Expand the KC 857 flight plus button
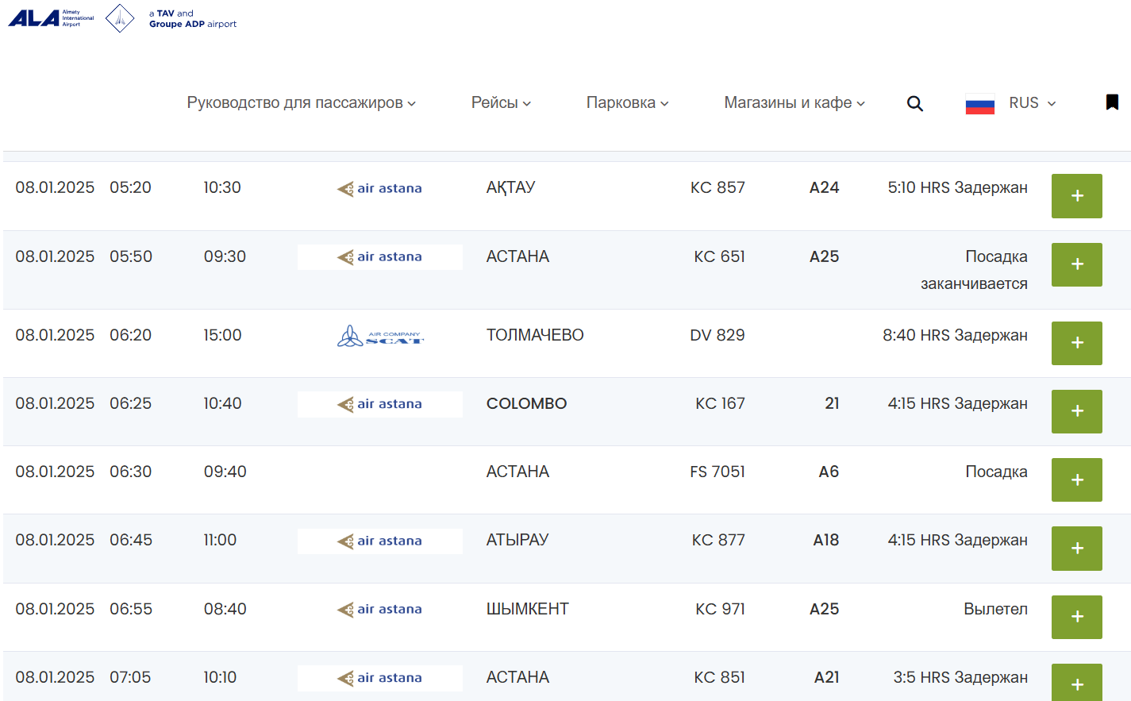This screenshot has height=701, width=1131. pos(1076,196)
